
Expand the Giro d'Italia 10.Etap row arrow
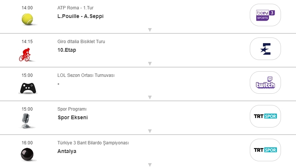[150, 63]
